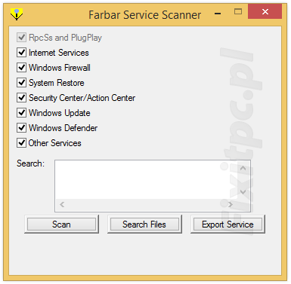Click the grayed RpcSs and PlugPlay checkbox
The height and width of the screenshot is (284, 291).
21,38
